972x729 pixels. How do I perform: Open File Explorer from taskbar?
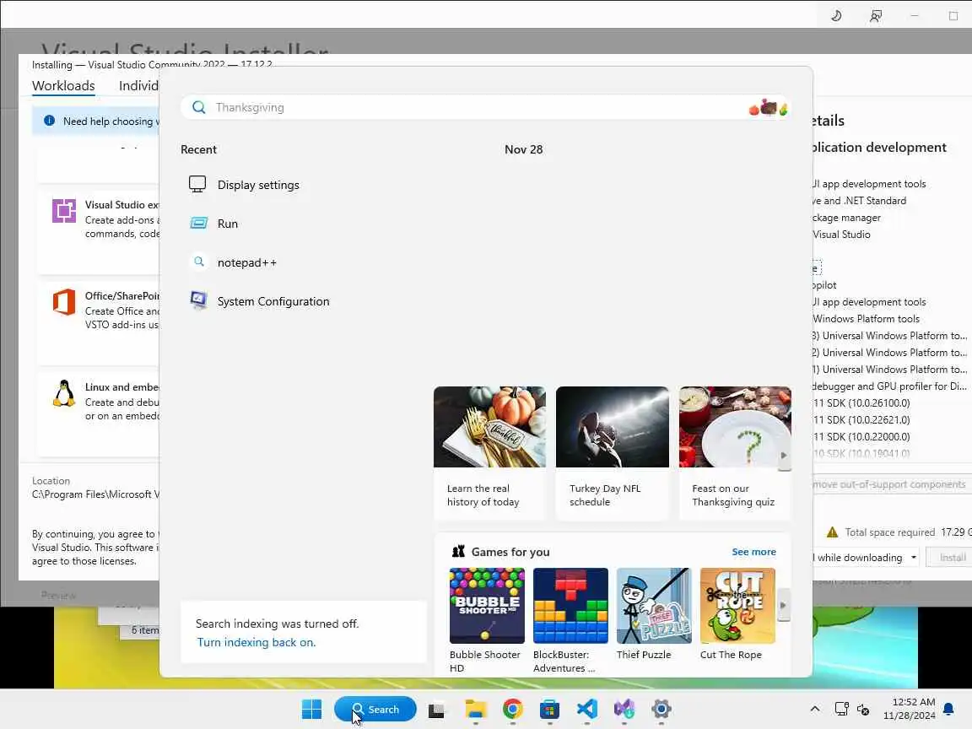coord(476,709)
